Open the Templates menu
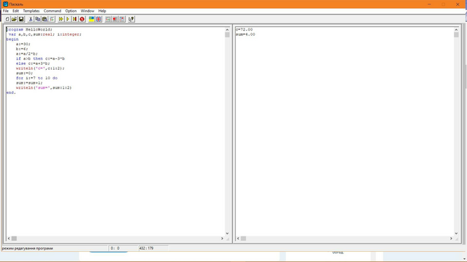467x262 pixels. pyautogui.click(x=31, y=11)
